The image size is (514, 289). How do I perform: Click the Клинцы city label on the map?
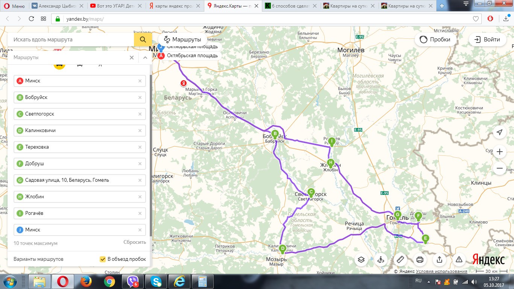click(x=481, y=183)
